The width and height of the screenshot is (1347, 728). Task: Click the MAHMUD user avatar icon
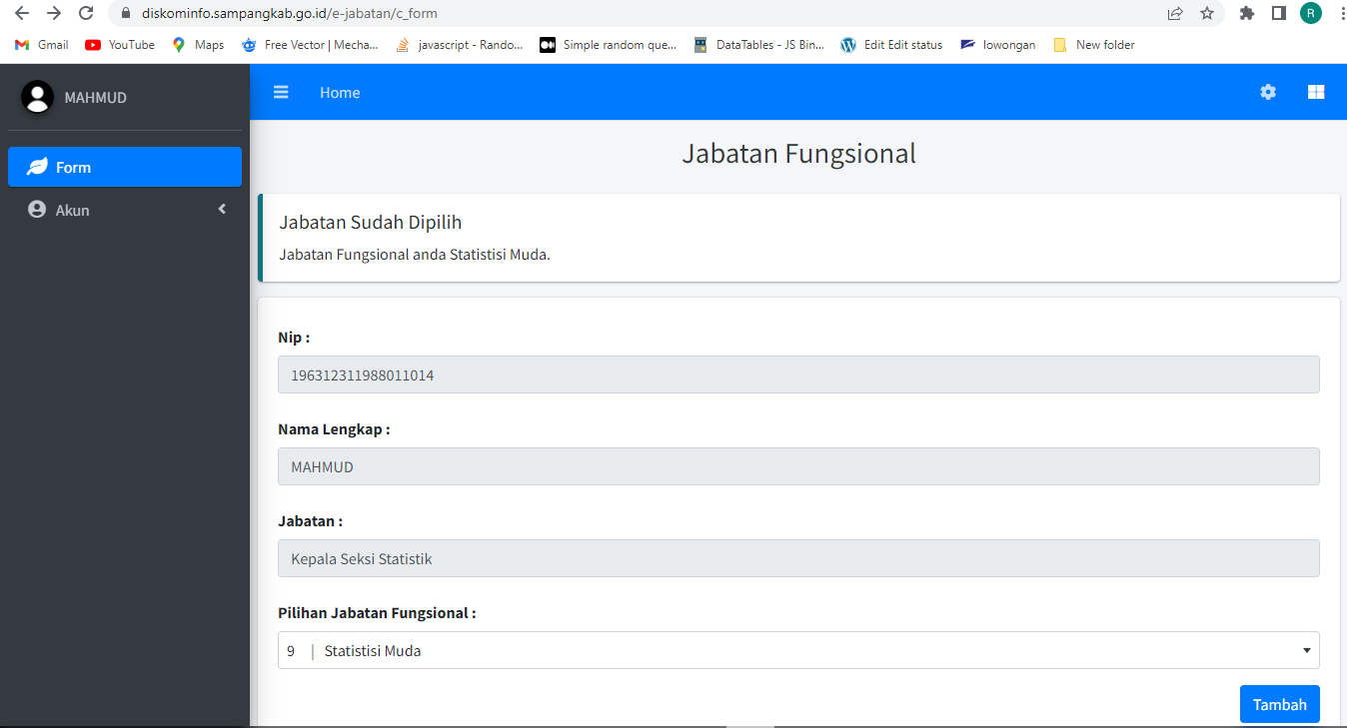[38, 97]
